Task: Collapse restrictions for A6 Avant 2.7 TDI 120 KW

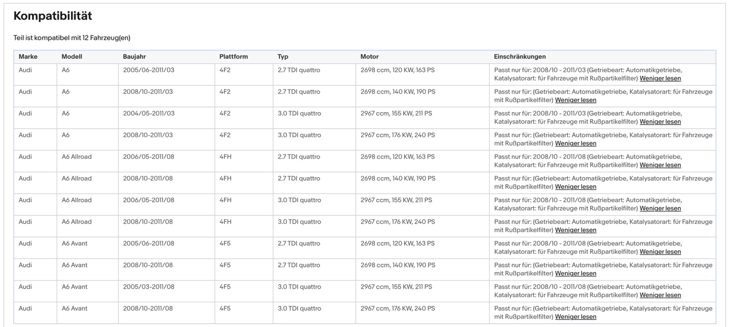Action: [x=660, y=252]
